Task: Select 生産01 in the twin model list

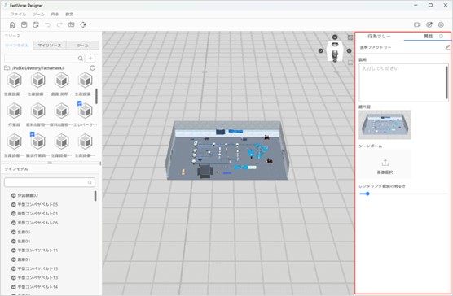Action: [24, 242]
